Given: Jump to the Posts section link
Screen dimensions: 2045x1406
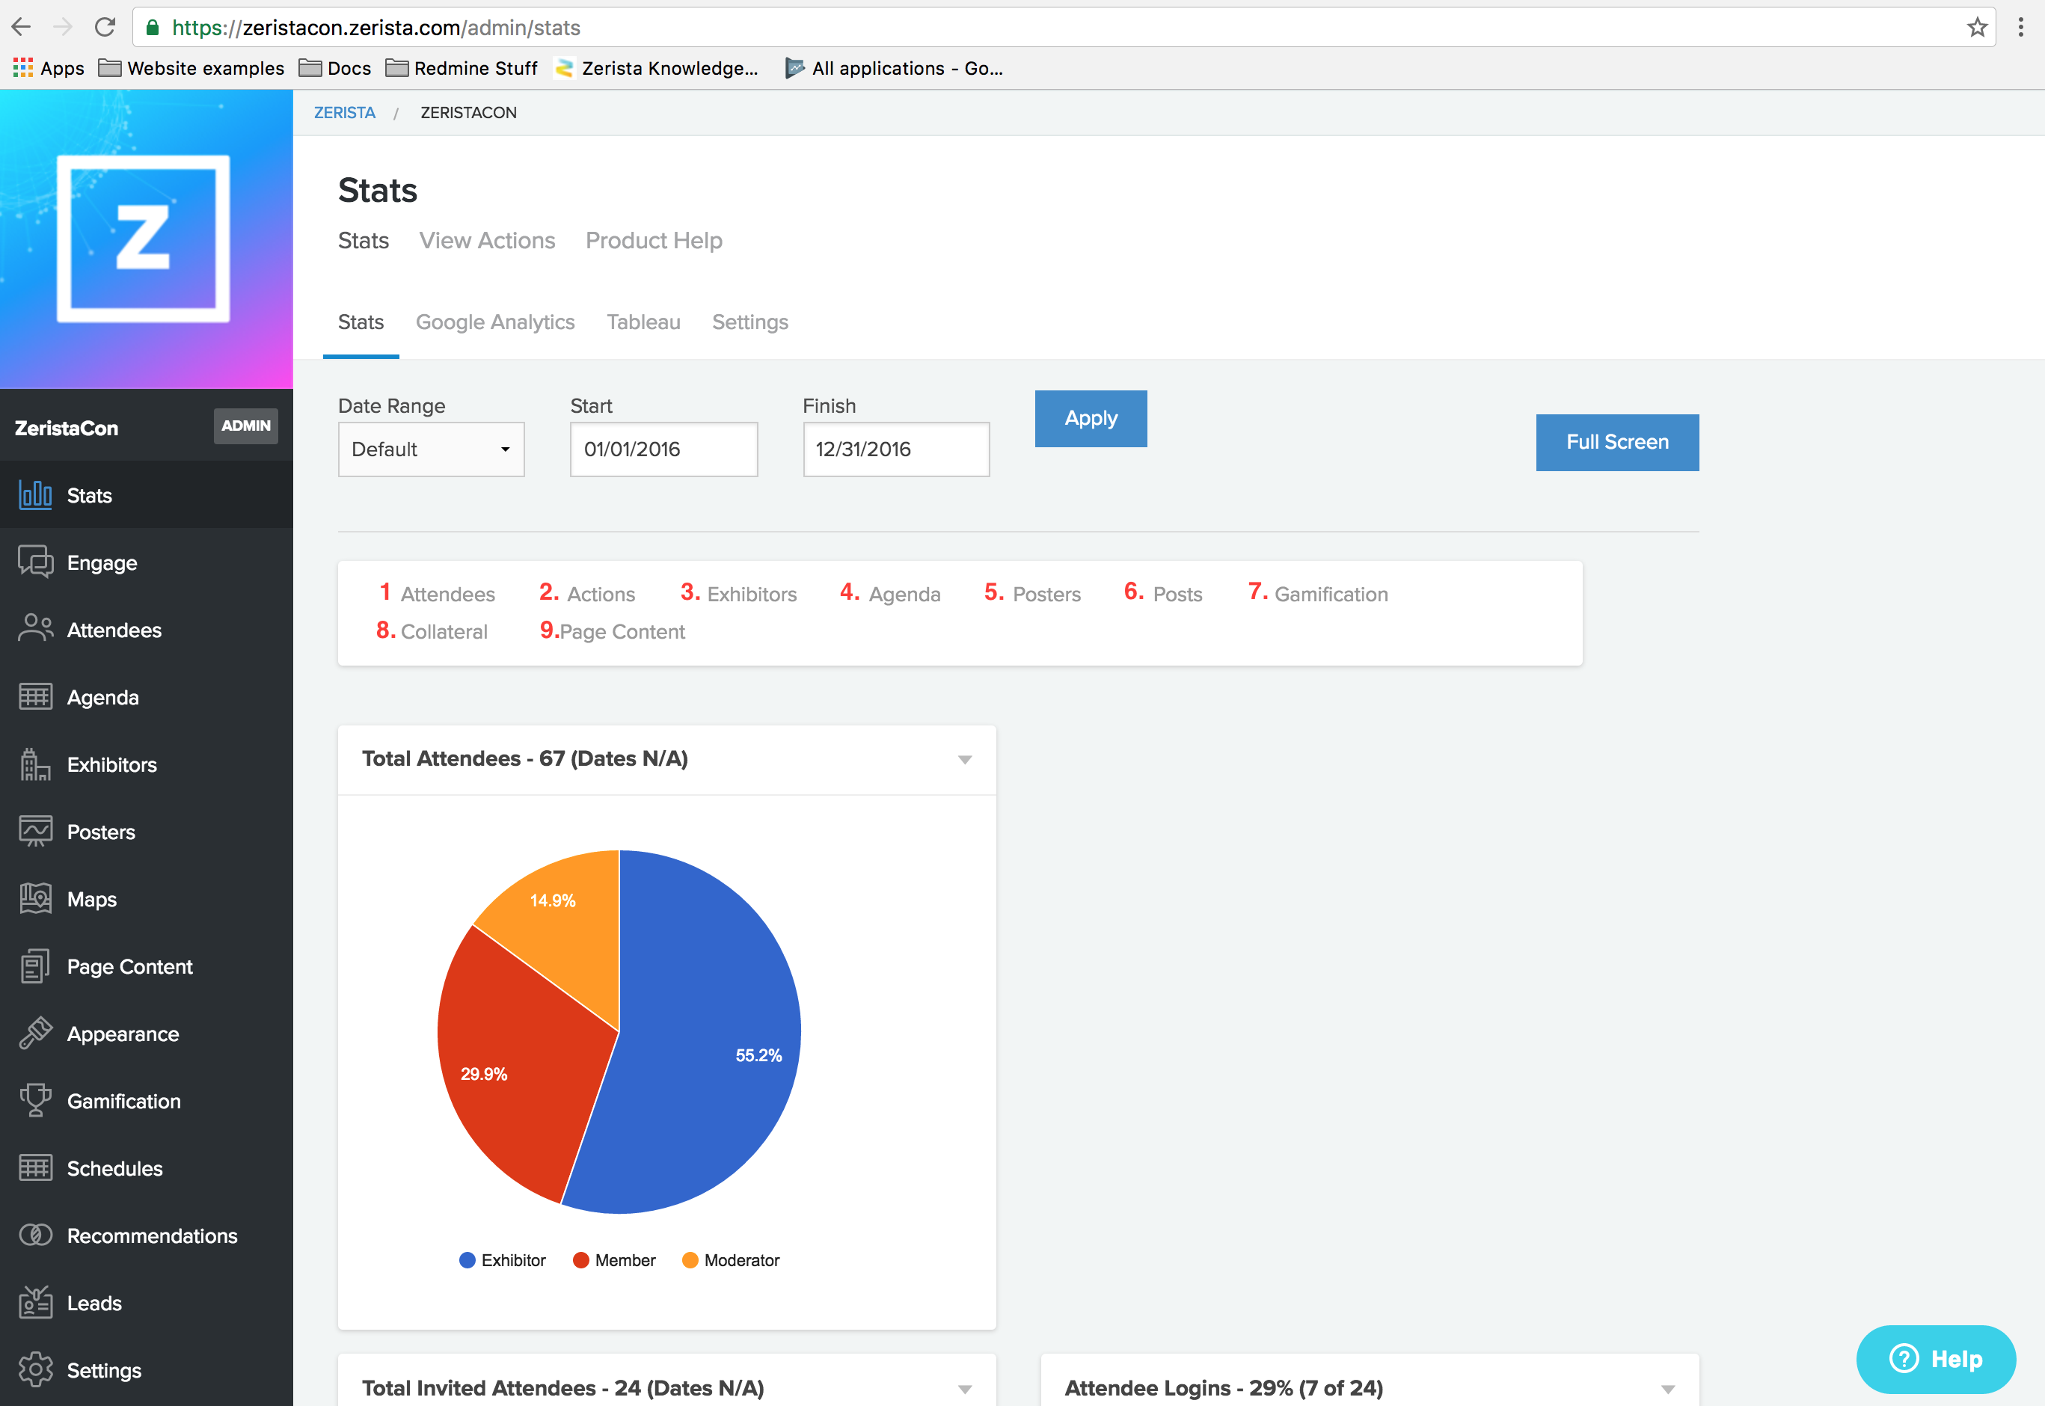Looking at the screenshot, I should click(x=1177, y=594).
